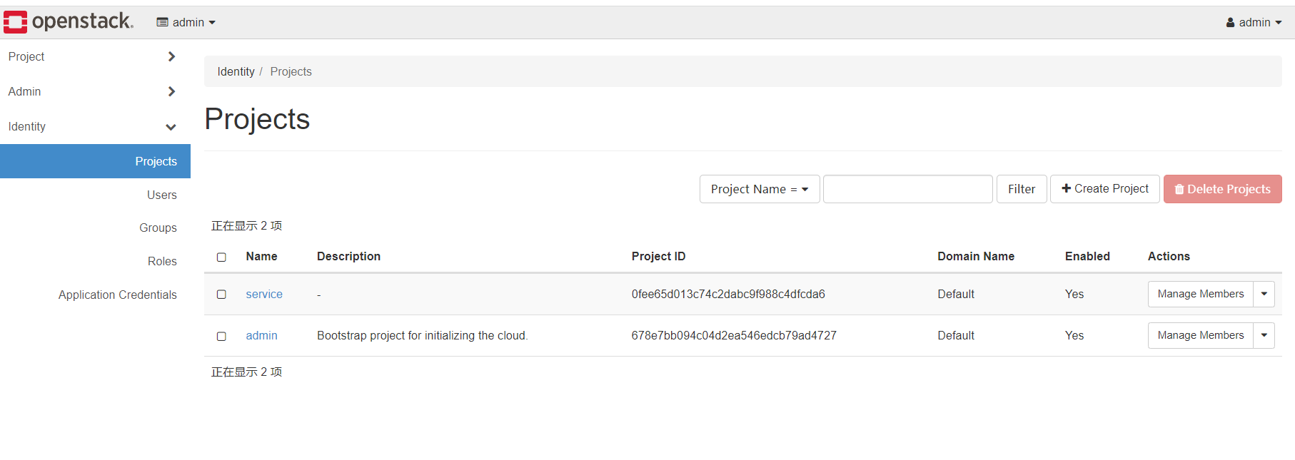1295x460 pixels.
Task: Open Application Credentials in the sidebar
Action: point(118,295)
